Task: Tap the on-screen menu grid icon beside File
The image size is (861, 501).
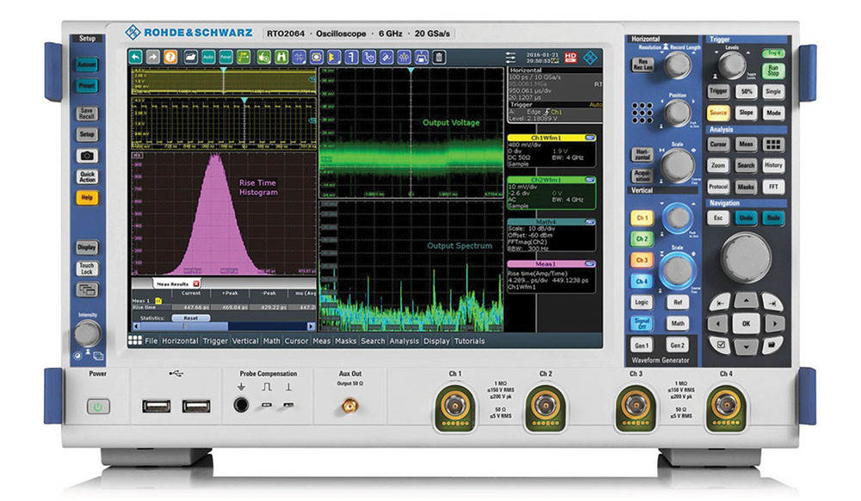Action: pyautogui.click(x=135, y=340)
